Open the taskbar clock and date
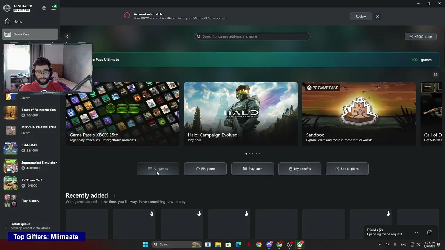Screen dimensions: 445x250 point(430,244)
